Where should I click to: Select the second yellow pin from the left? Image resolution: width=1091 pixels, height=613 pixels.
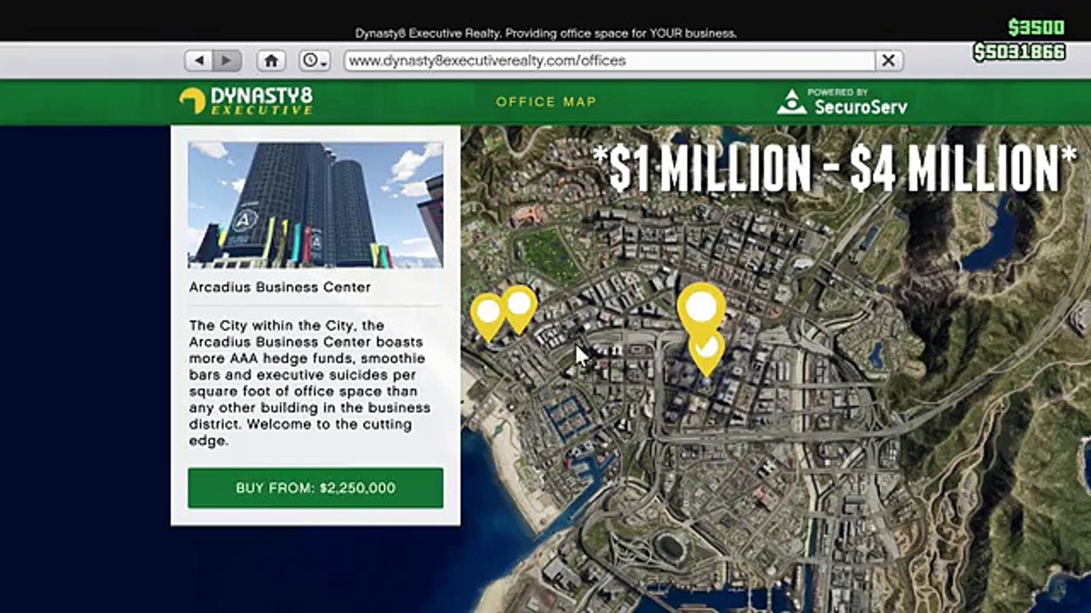click(519, 305)
